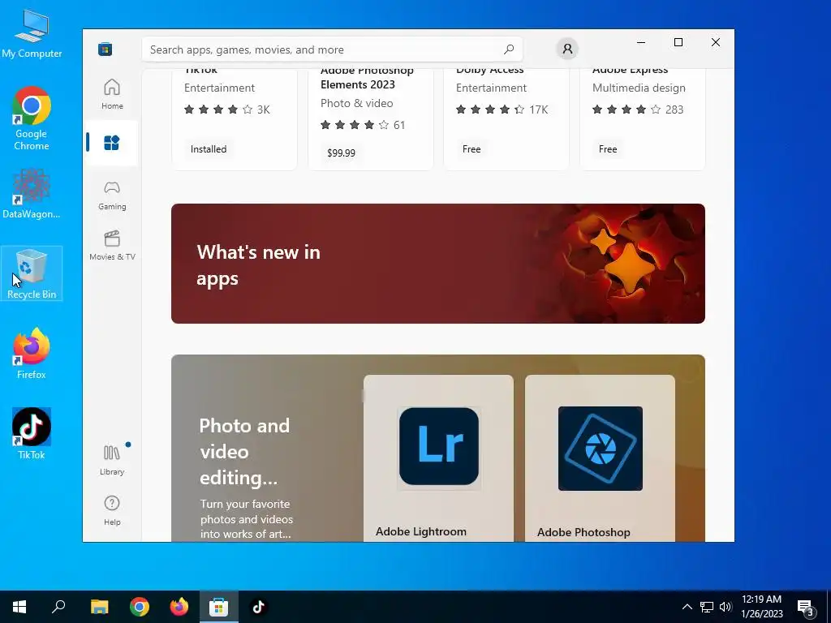Open the Help page in sidebar
The height and width of the screenshot is (623, 831).
[x=112, y=511]
